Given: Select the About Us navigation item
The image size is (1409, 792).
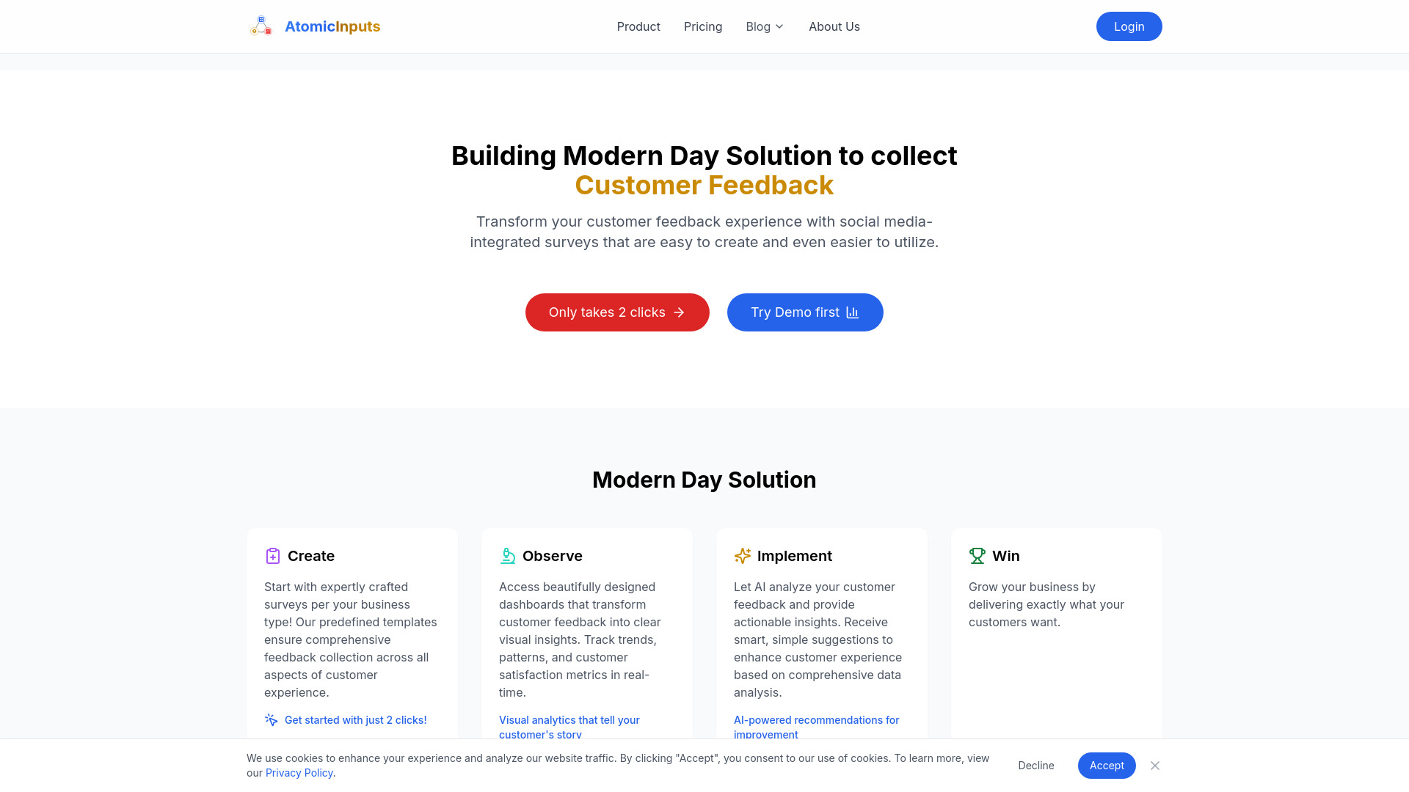Looking at the screenshot, I should pos(834,26).
